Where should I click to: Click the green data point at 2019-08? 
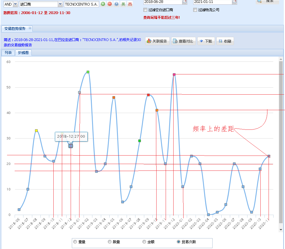tap(140, 141)
